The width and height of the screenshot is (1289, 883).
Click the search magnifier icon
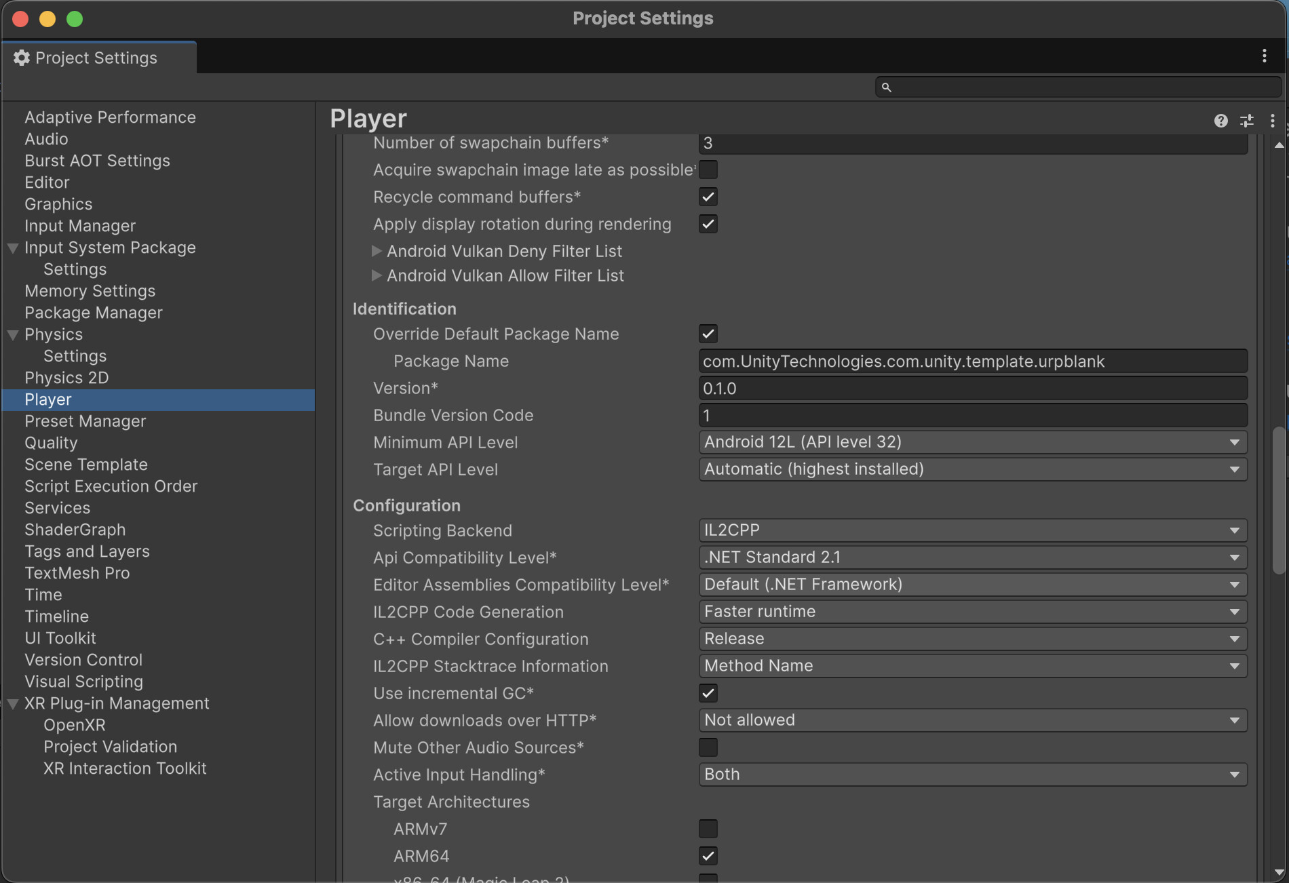click(x=886, y=87)
